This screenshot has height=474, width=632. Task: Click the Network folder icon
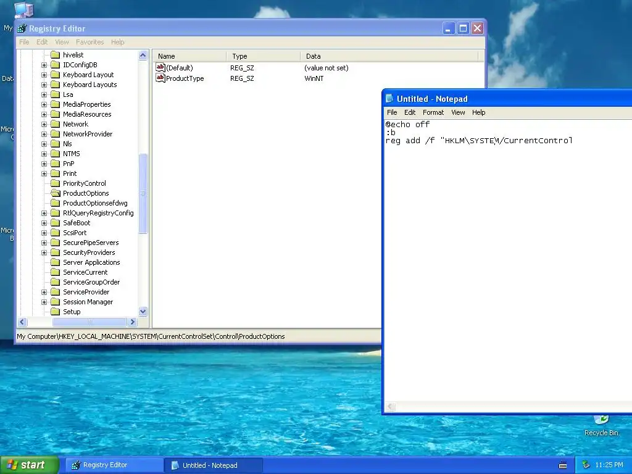pyautogui.click(x=55, y=124)
